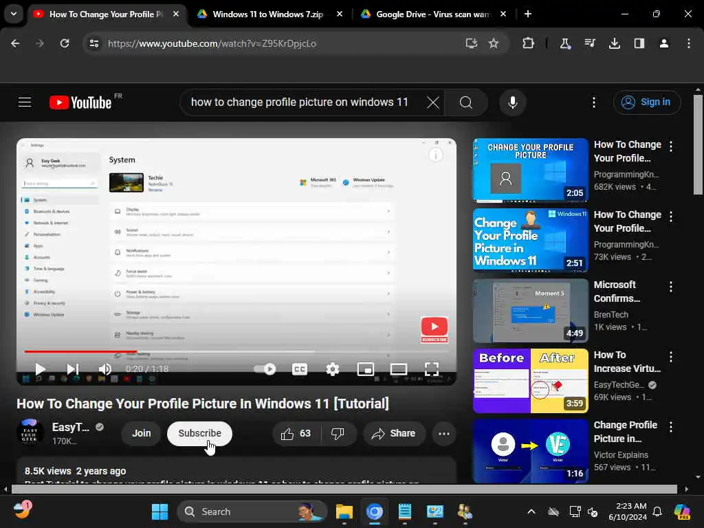
Task: Click the site information icon in the address bar
Action: click(x=93, y=43)
